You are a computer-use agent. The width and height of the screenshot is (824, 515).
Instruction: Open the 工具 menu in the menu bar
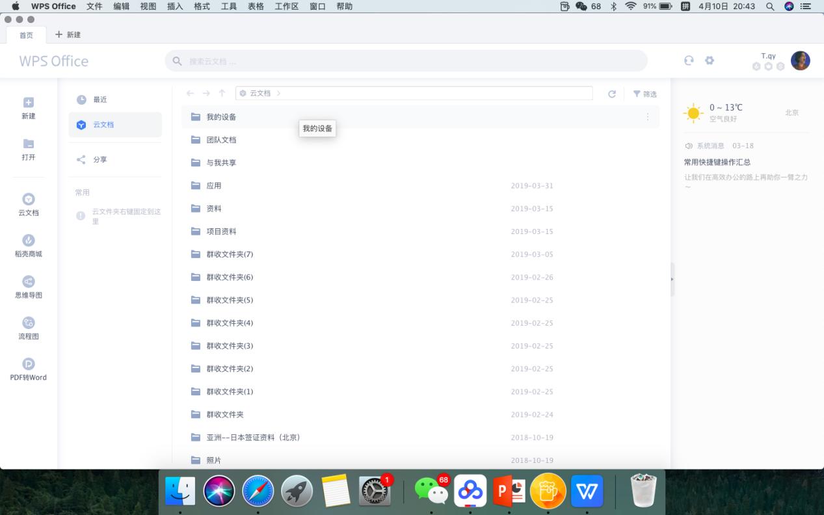tap(228, 6)
